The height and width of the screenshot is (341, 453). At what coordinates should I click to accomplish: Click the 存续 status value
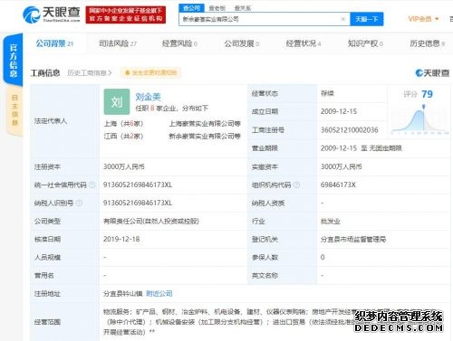pyautogui.click(x=327, y=93)
